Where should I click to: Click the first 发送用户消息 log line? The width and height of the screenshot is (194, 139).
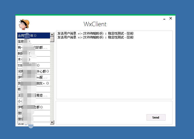point(95,33)
